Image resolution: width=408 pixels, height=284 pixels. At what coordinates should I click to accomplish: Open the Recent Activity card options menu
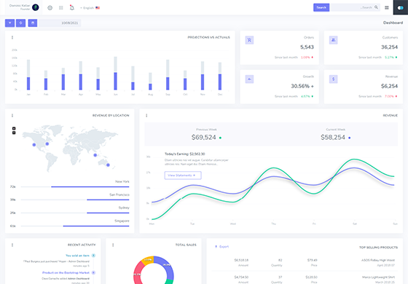[12, 245]
